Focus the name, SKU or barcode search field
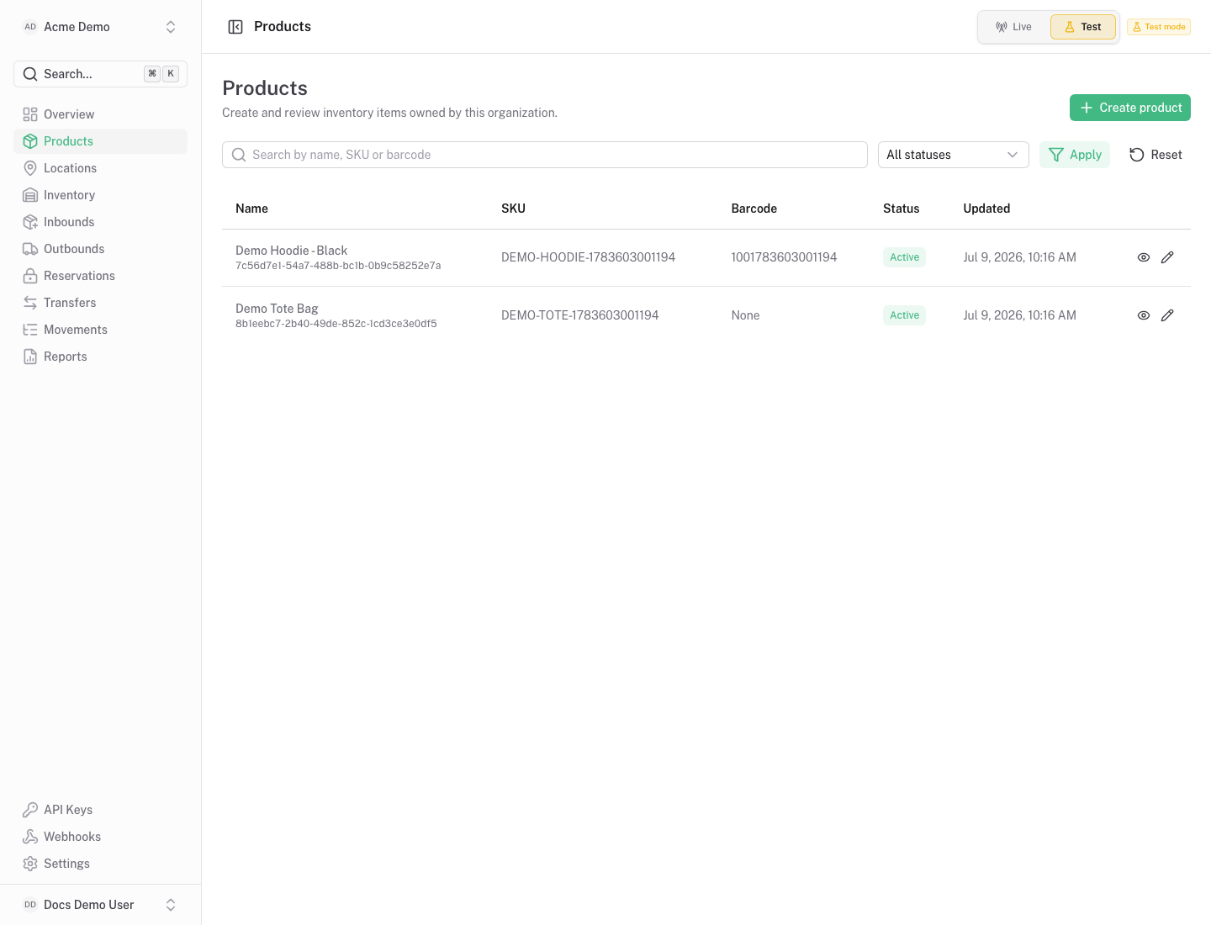 point(545,155)
